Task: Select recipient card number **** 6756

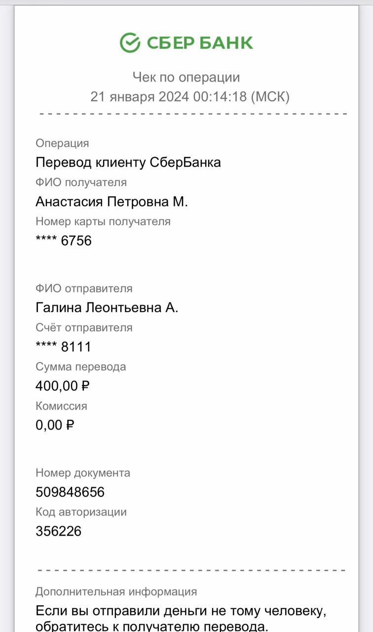Action: (x=64, y=241)
